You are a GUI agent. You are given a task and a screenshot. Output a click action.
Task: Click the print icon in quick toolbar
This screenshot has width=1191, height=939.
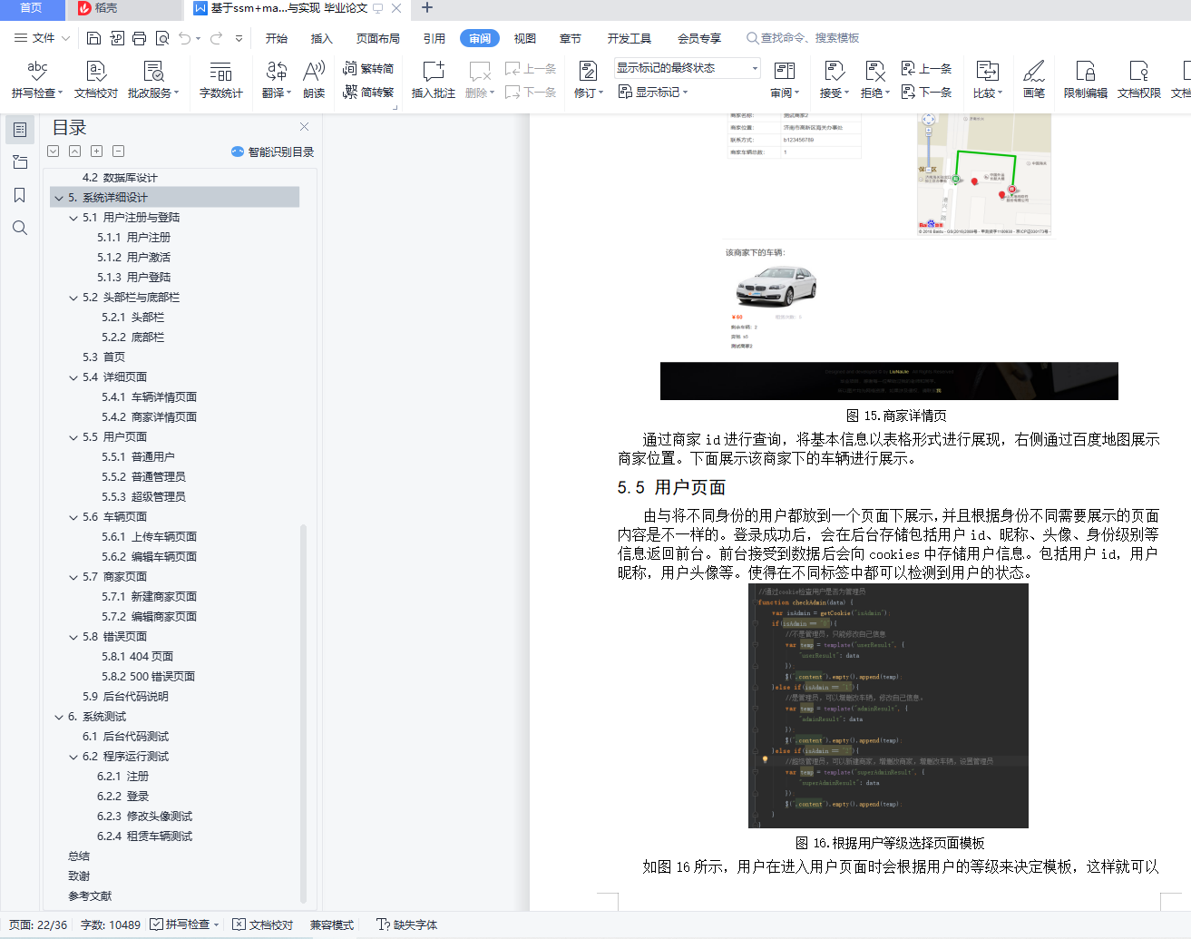[x=140, y=38]
